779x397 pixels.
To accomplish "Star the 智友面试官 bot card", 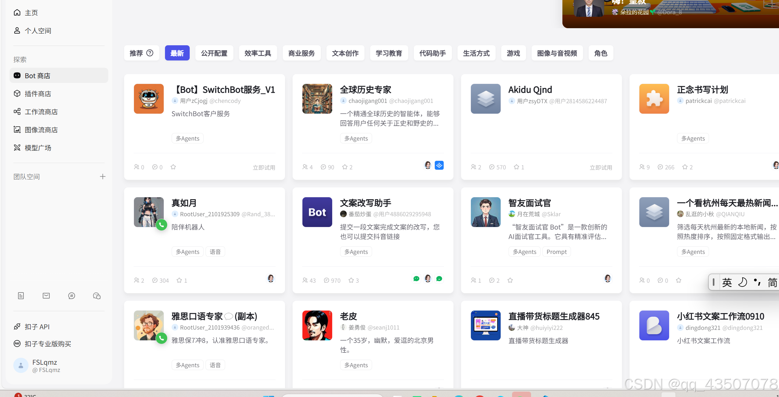I will tap(510, 280).
